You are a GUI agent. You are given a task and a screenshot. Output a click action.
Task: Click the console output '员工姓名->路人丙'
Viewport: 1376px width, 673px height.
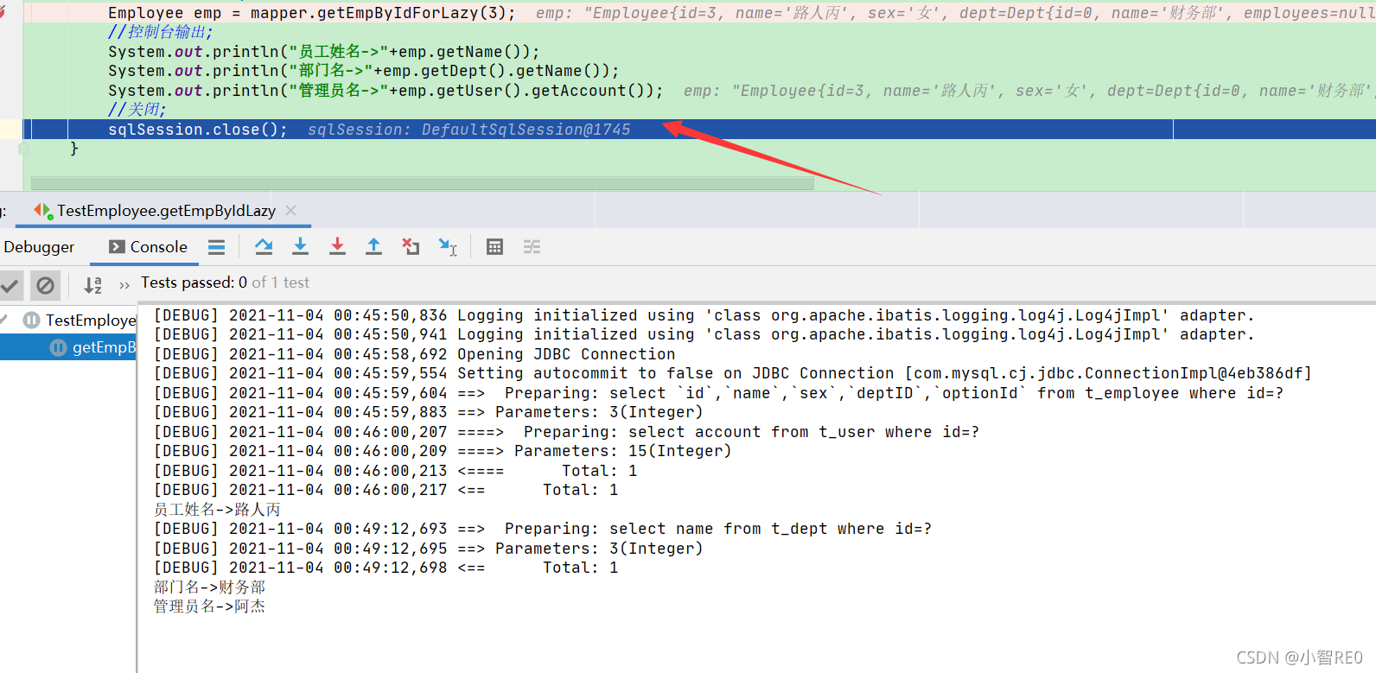click(217, 510)
